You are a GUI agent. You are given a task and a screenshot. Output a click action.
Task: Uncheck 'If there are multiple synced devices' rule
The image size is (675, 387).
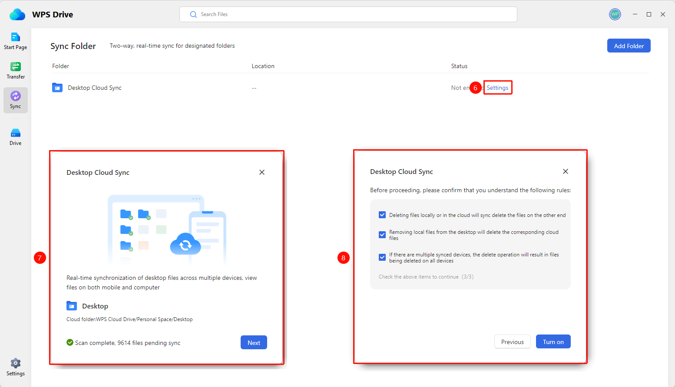pyautogui.click(x=382, y=257)
